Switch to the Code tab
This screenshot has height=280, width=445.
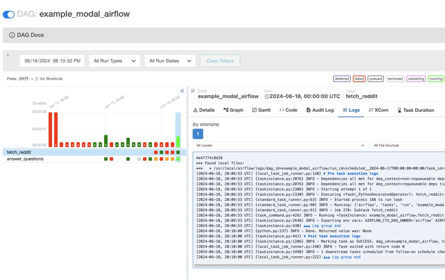pyautogui.click(x=289, y=110)
